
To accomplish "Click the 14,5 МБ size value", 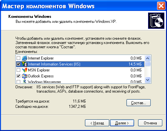I will point(135,64).
